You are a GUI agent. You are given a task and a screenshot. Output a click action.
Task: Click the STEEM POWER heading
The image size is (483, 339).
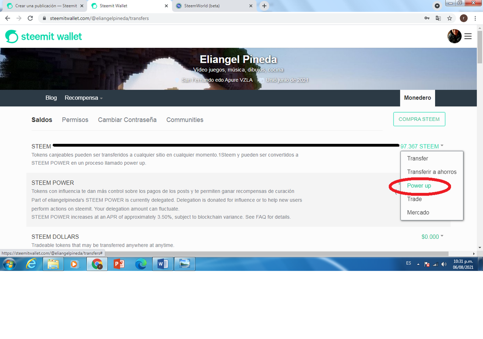[x=52, y=183]
